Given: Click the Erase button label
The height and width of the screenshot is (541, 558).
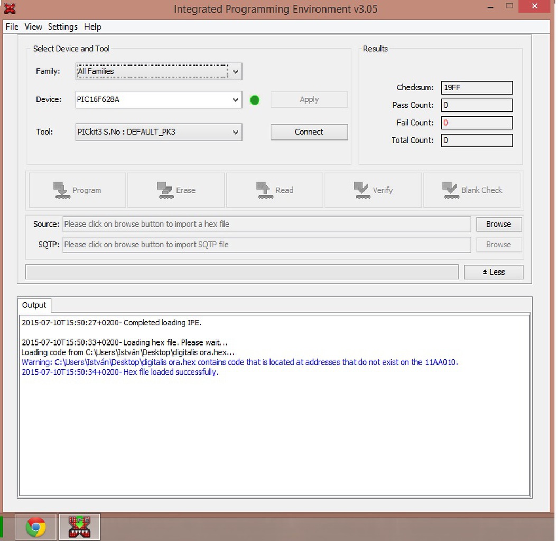Looking at the screenshot, I should (x=186, y=190).
